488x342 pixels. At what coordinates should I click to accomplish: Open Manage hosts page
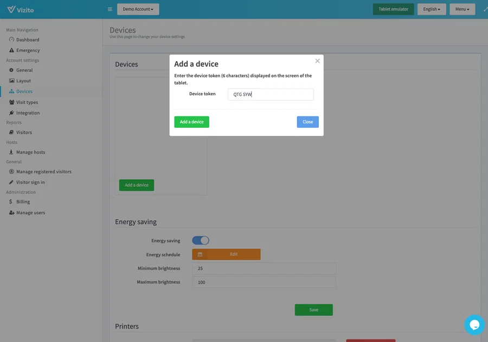tap(30, 152)
